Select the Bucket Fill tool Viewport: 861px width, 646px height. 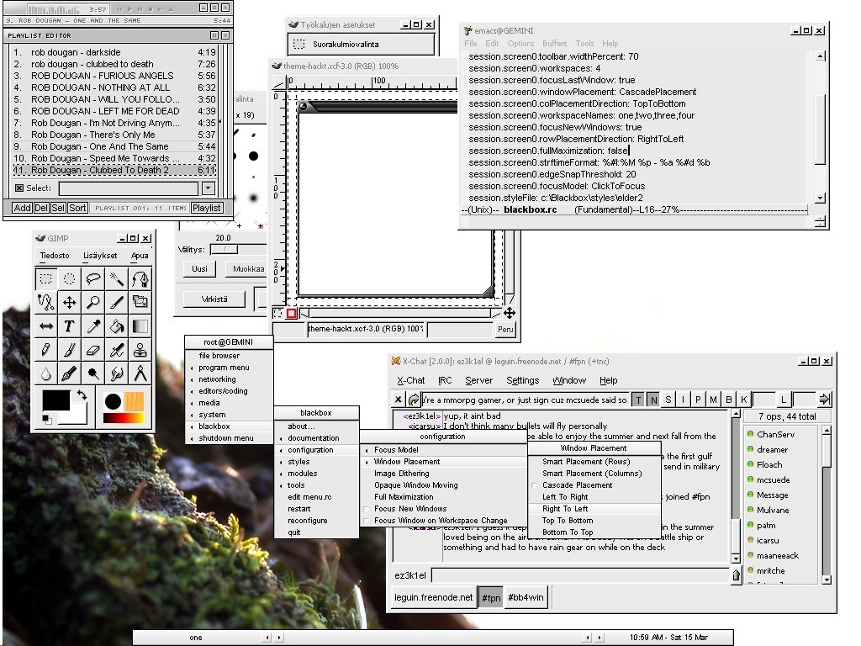(x=117, y=326)
